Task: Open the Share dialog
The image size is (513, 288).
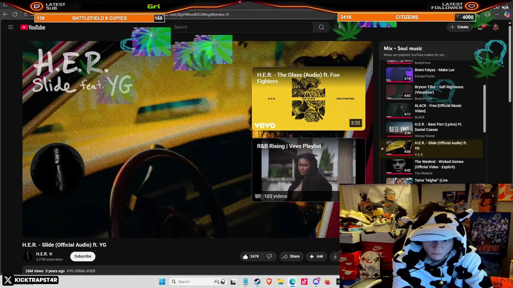Action: pos(291,256)
